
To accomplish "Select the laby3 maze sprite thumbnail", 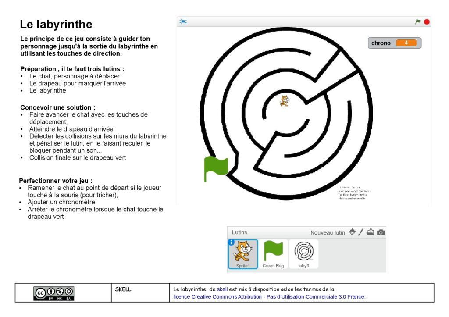I will 303,253.
